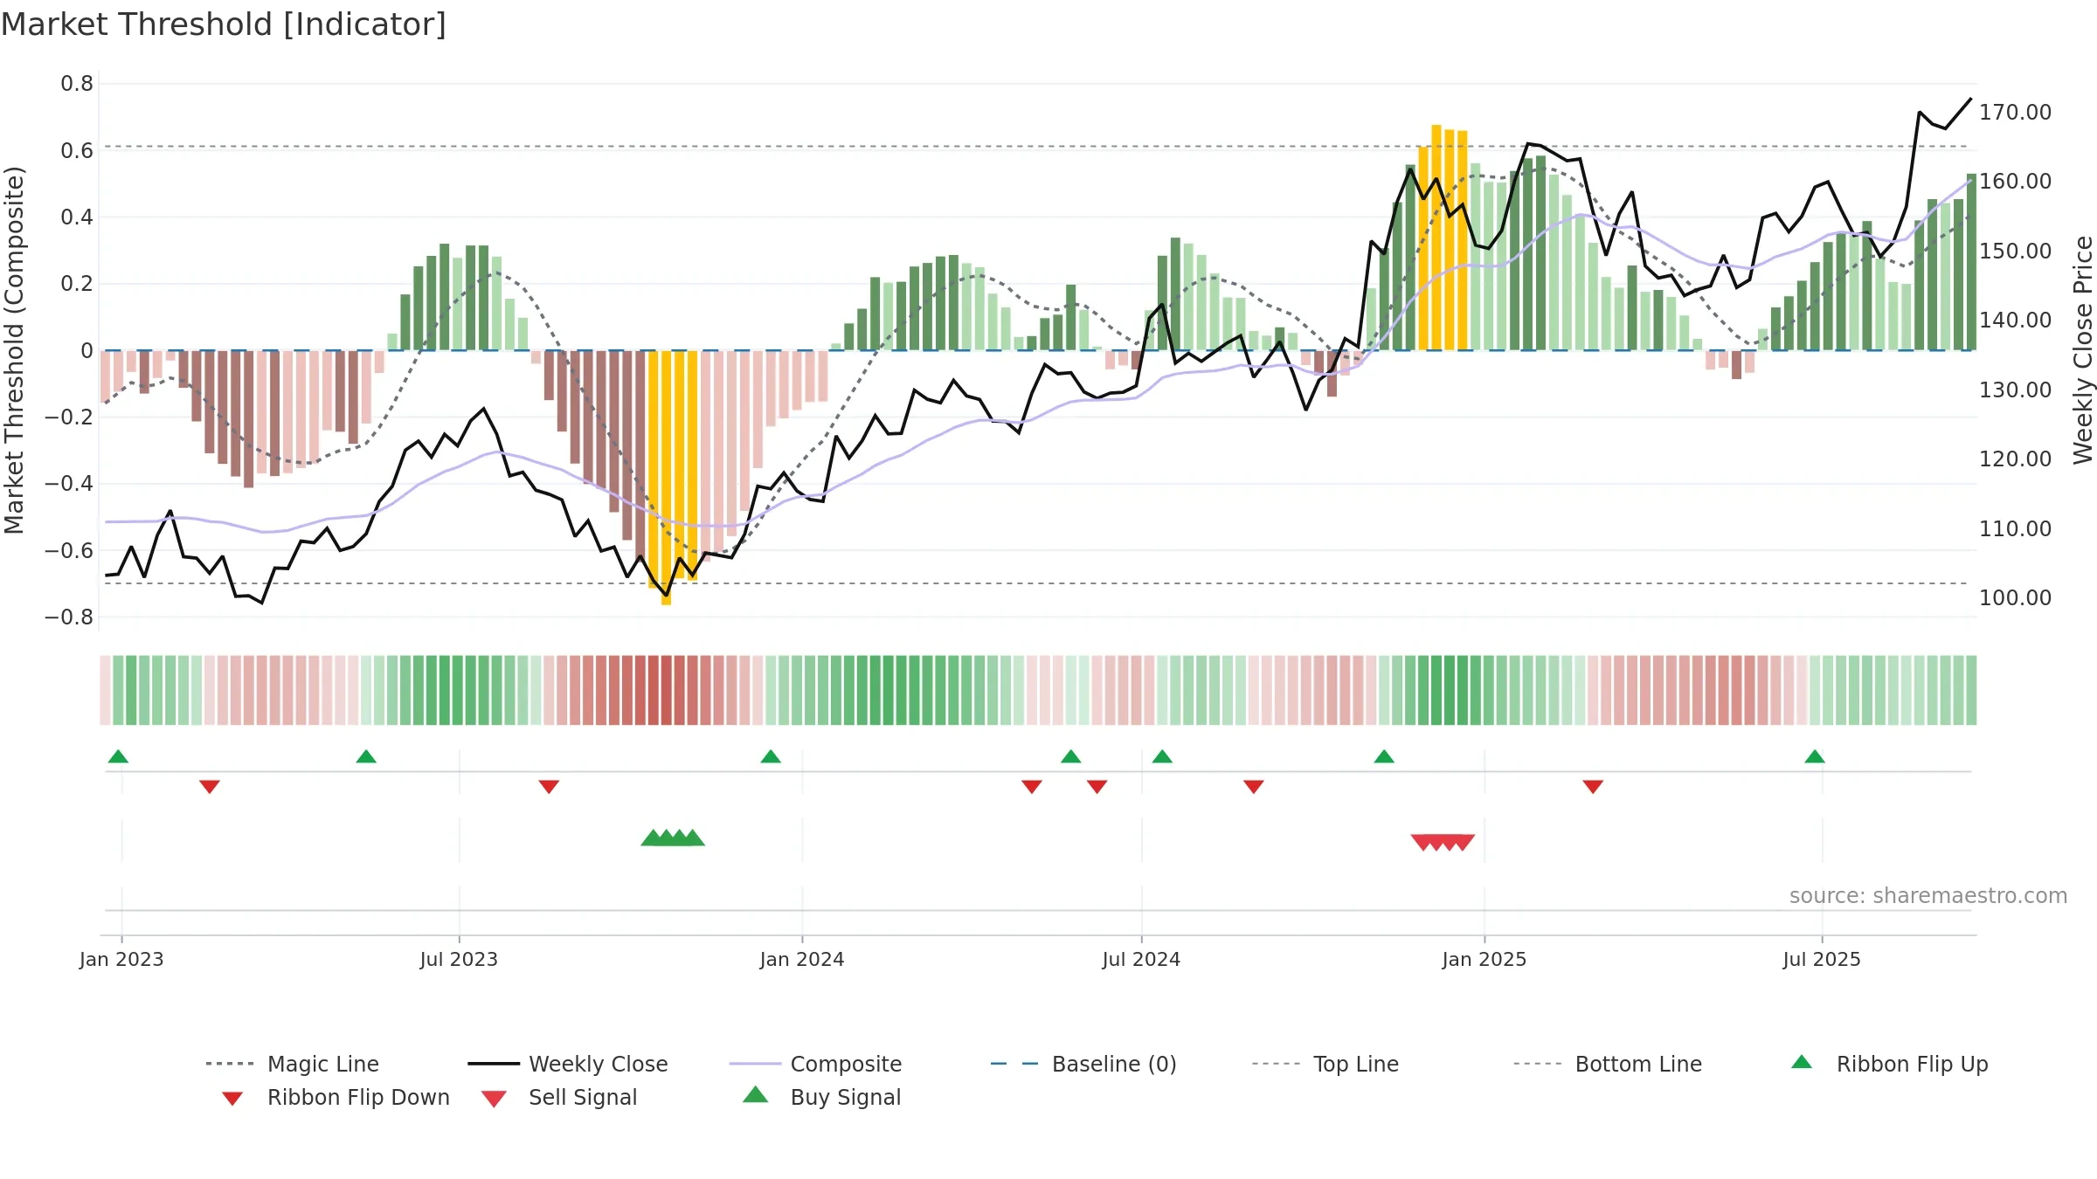Click the Jan 2023 x-axis label
2097x1179 pixels.
(x=121, y=959)
